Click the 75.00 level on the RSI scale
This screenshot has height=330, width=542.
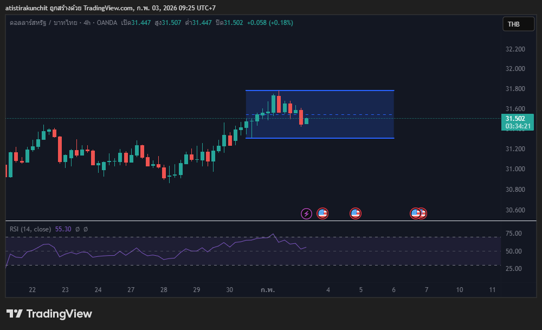pos(513,234)
